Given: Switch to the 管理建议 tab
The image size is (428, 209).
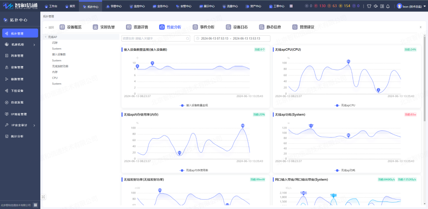Looking at the screenshot, I should tap(303, 27).
